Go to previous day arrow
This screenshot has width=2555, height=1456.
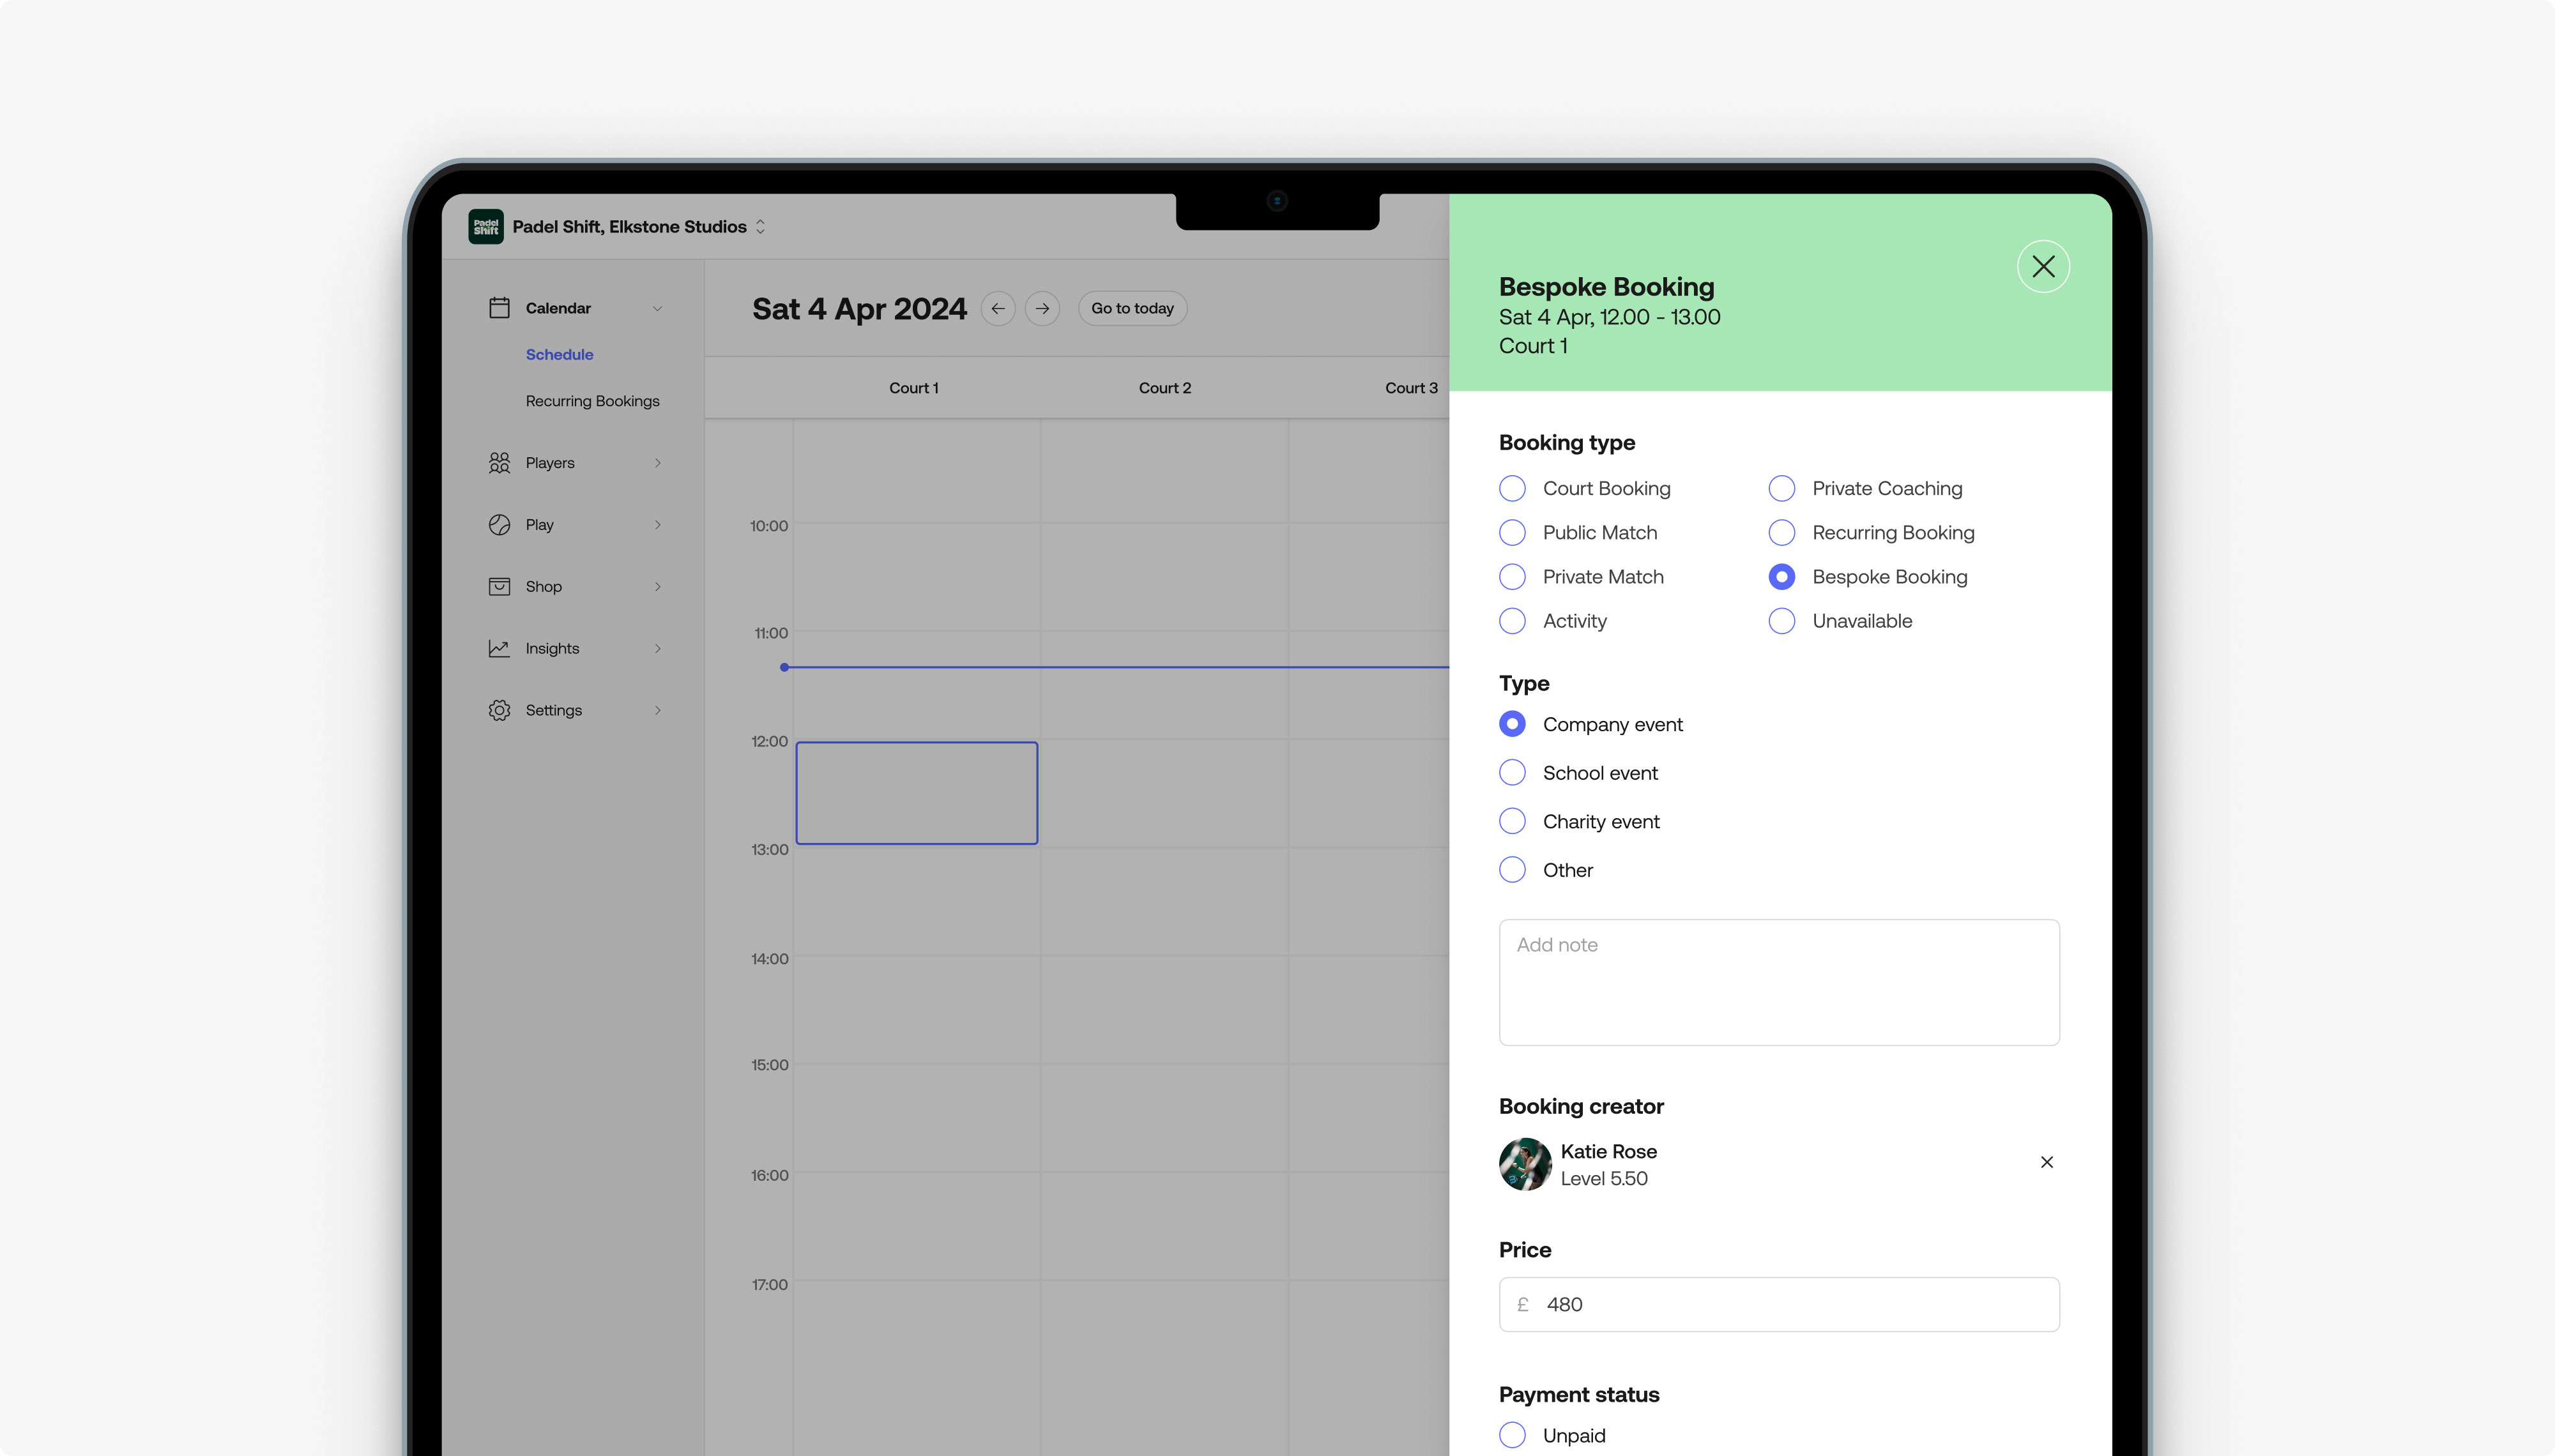tap(997, 309)
